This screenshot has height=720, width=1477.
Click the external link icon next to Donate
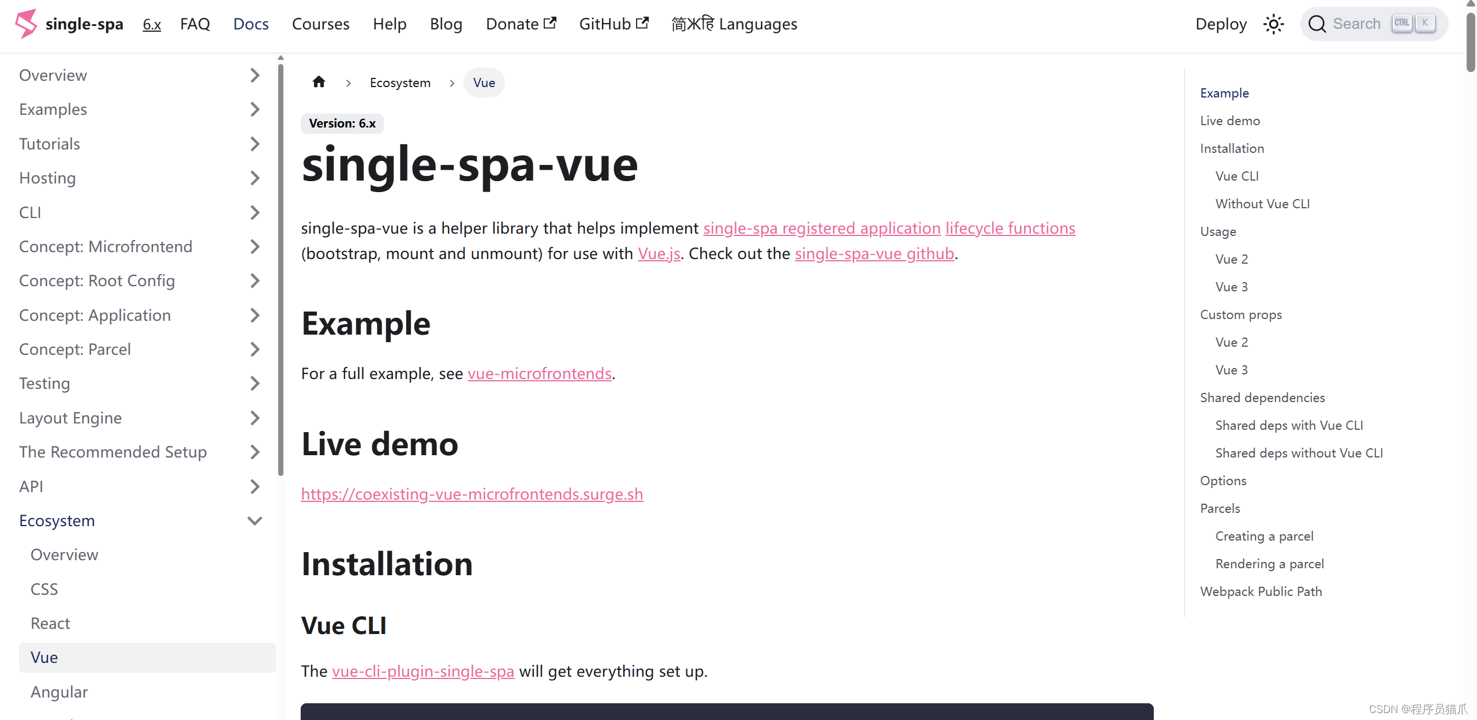click(549, 22)
